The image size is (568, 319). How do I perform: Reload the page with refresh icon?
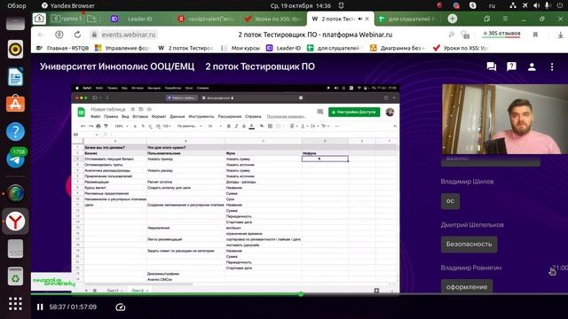(x=77, y=35)
